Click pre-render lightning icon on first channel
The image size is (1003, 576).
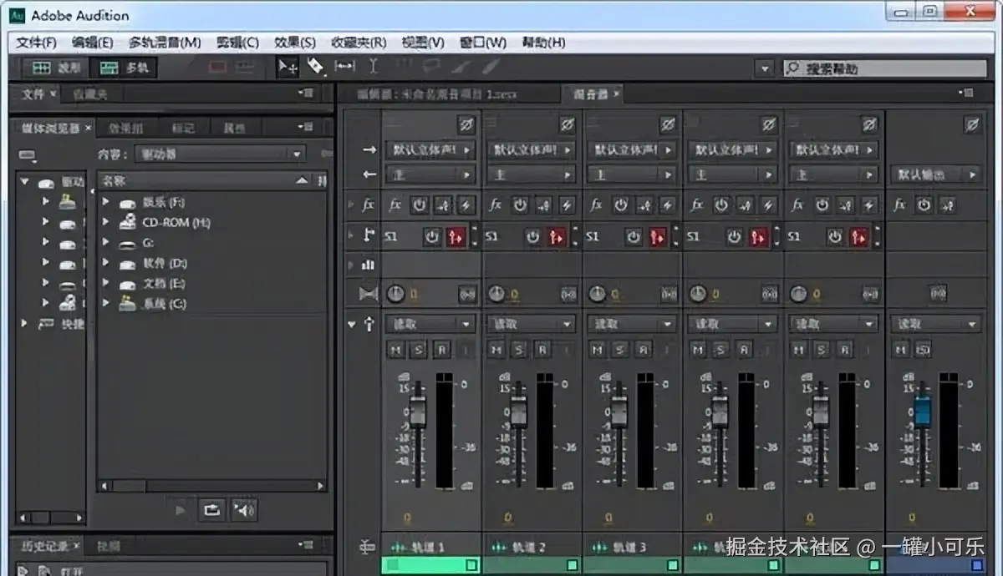tap(466, 205)
